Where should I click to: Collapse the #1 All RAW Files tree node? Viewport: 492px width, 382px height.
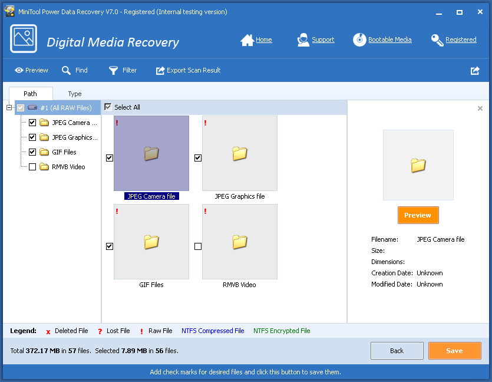click(9, 108)
